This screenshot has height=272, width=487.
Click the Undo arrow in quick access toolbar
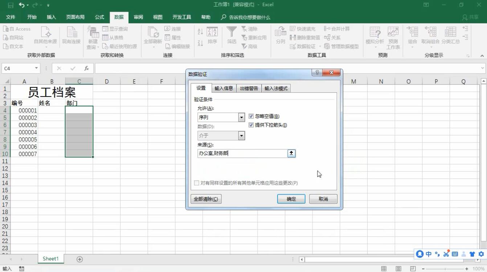[22, 5]
